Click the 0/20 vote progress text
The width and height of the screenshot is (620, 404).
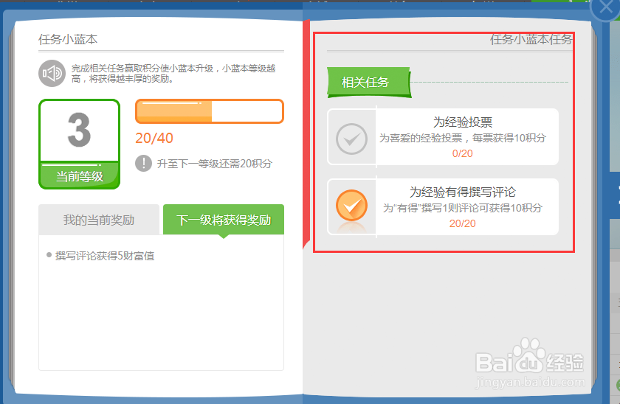(x=463, y=153)
